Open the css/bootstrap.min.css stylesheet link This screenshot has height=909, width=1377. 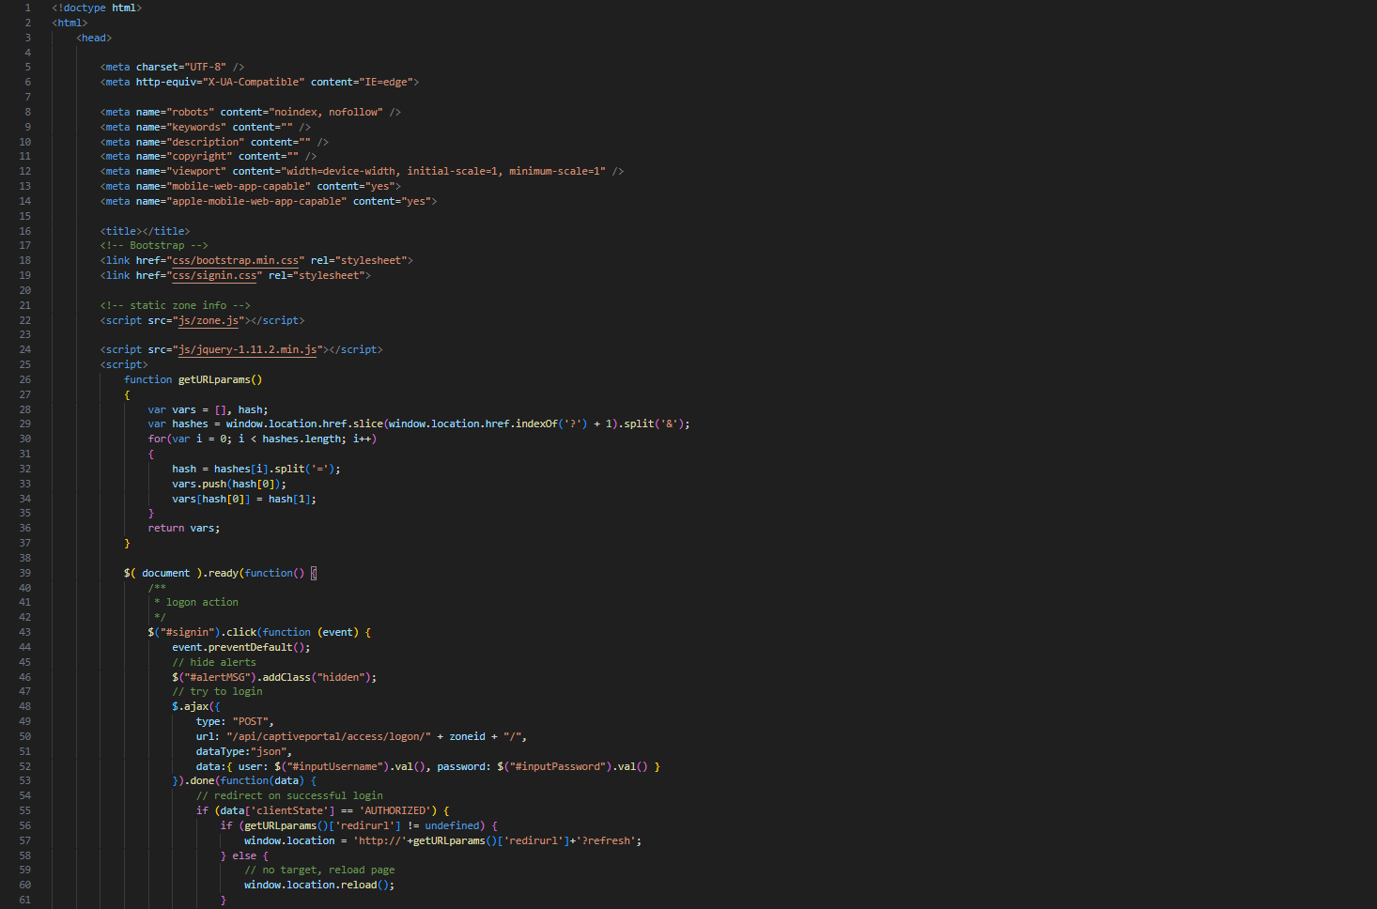click(x=234, y=260)
